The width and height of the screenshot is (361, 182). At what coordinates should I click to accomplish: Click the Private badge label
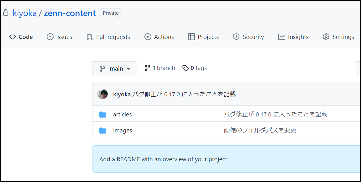click(111, 13)
